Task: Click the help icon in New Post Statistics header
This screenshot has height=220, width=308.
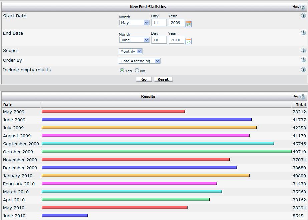Action: coord(303,7)
